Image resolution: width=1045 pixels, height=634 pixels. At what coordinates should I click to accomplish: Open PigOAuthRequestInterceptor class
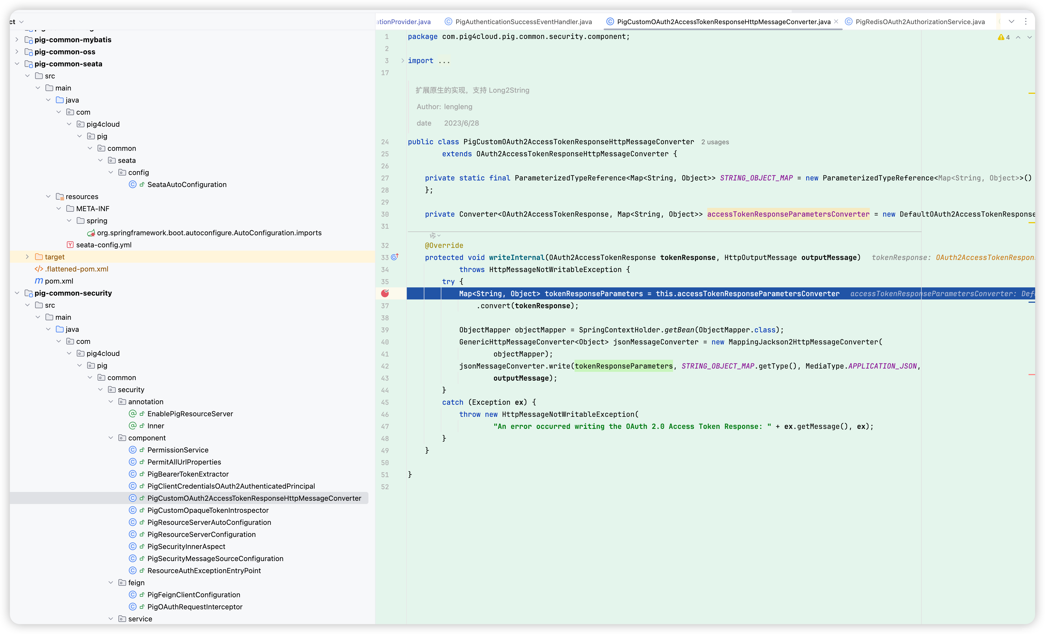(x=195, y=607)
